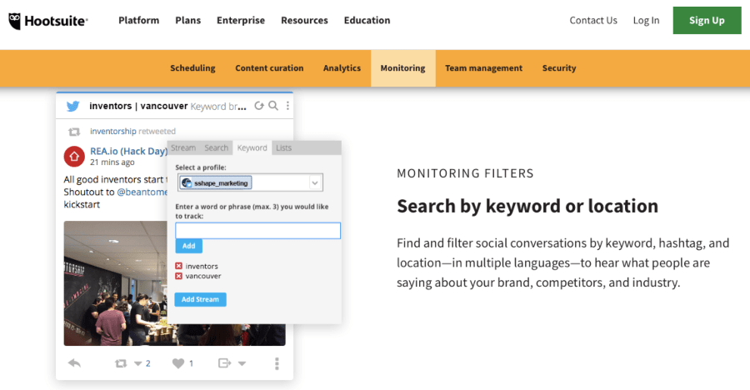This screenshot has width=750, height=390.
Task: Click the stream search magnifier icon
Action: click(x=273, y=107)
